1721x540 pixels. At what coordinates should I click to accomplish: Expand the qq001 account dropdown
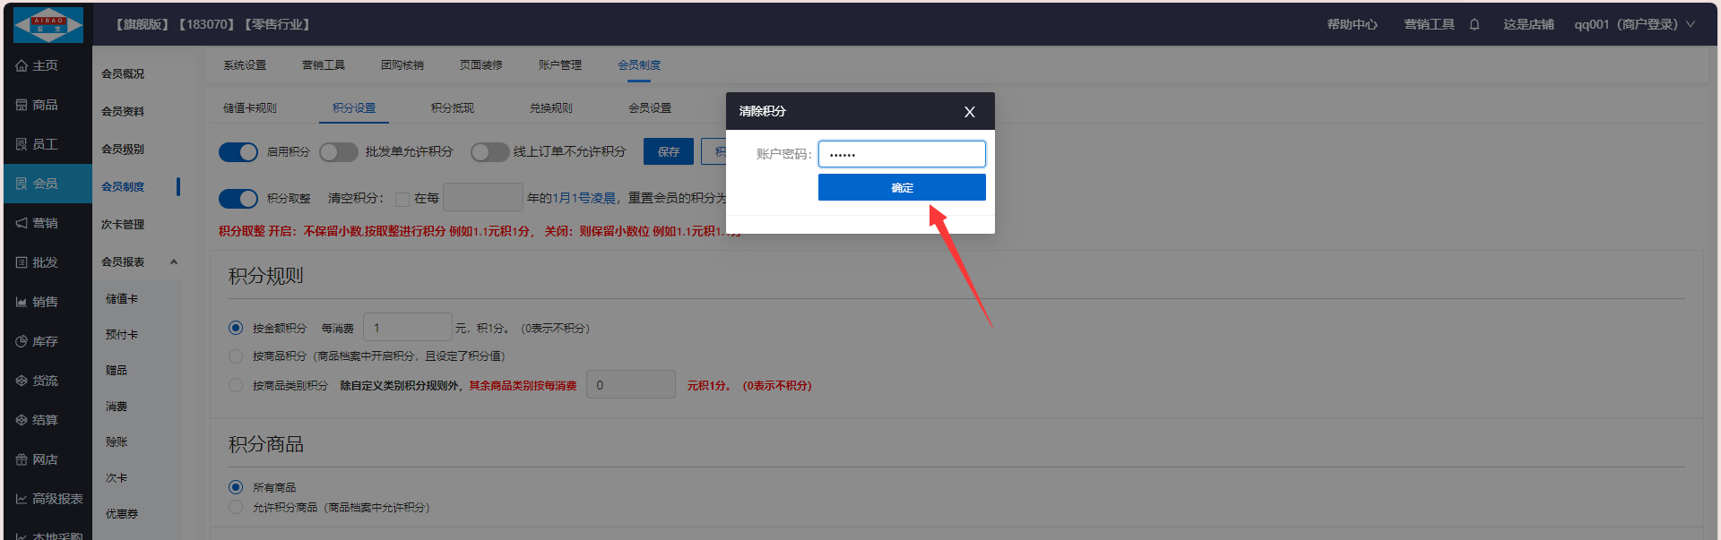click(x=1691, y=25)
